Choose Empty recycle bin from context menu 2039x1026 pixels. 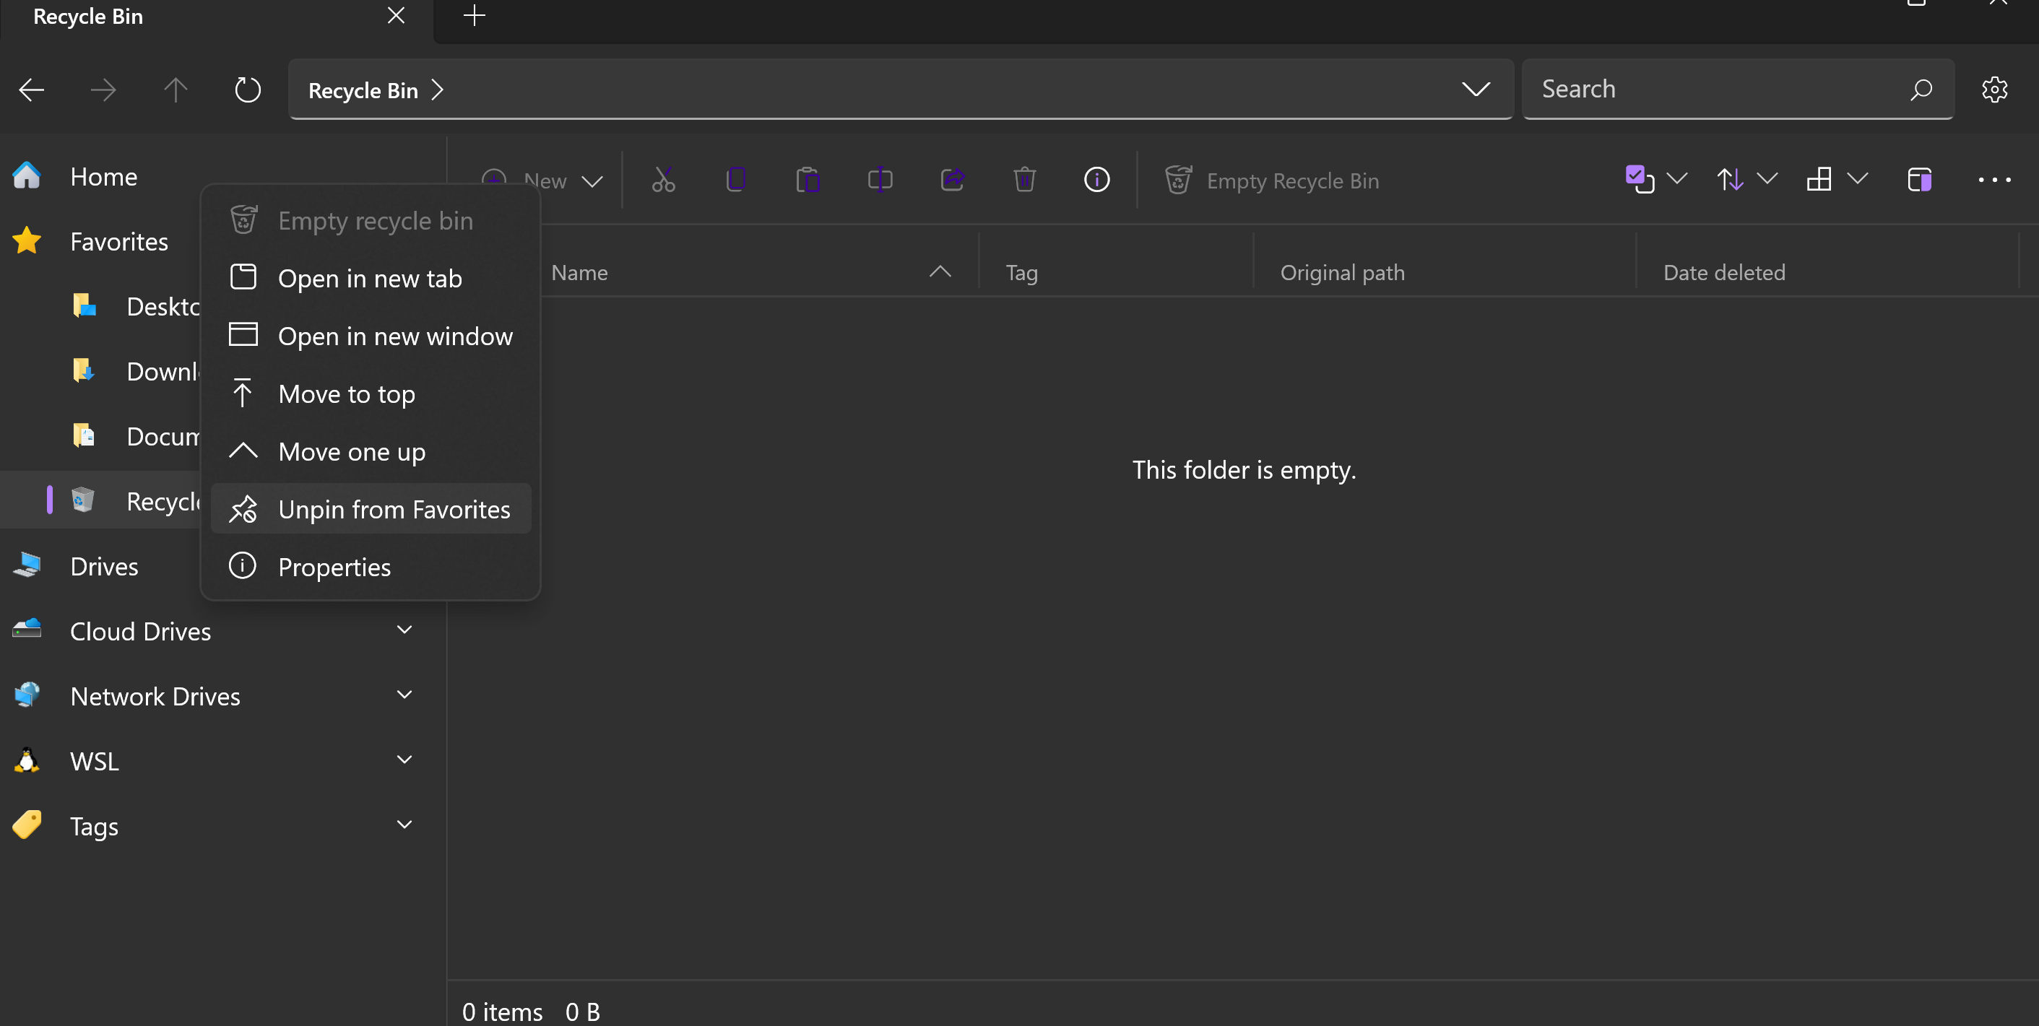click(x=373, y=221)
